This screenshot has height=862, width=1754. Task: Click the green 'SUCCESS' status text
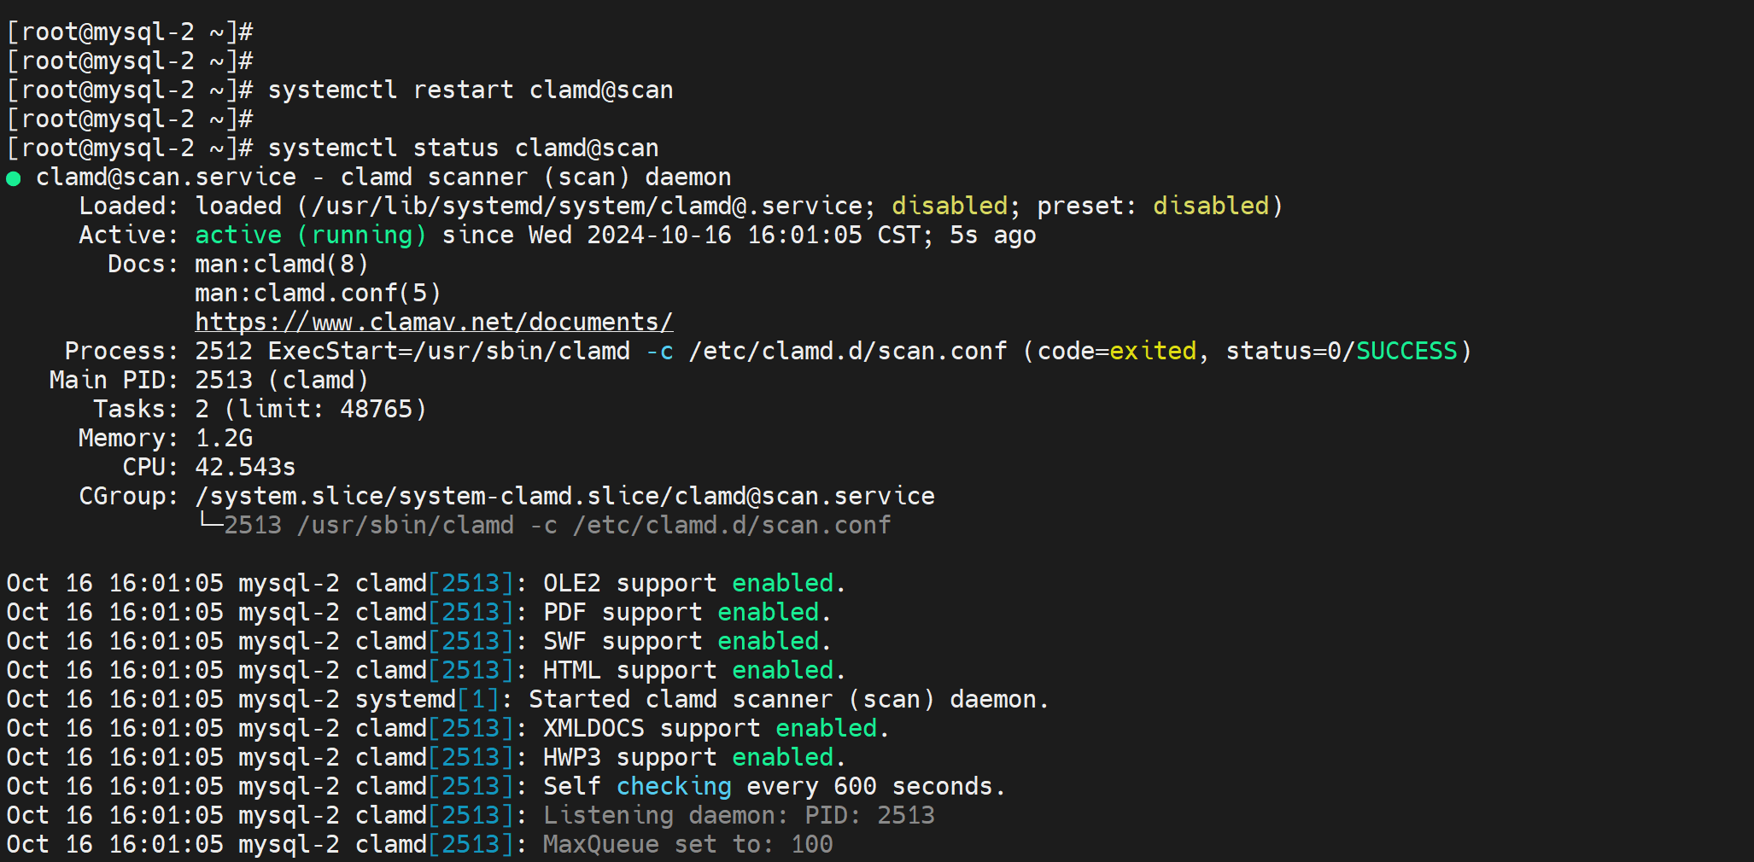(1406, 351)
